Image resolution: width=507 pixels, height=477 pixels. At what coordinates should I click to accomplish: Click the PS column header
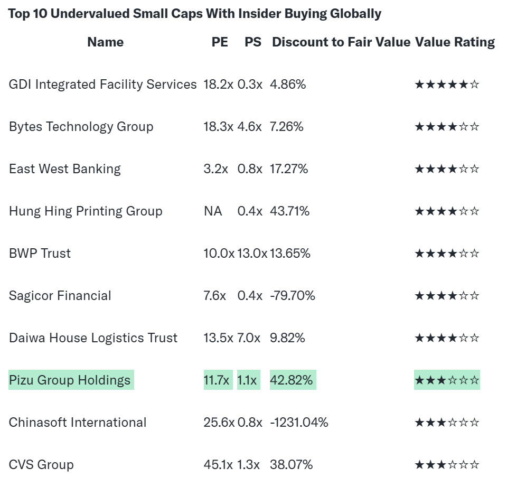coord(253,42)
